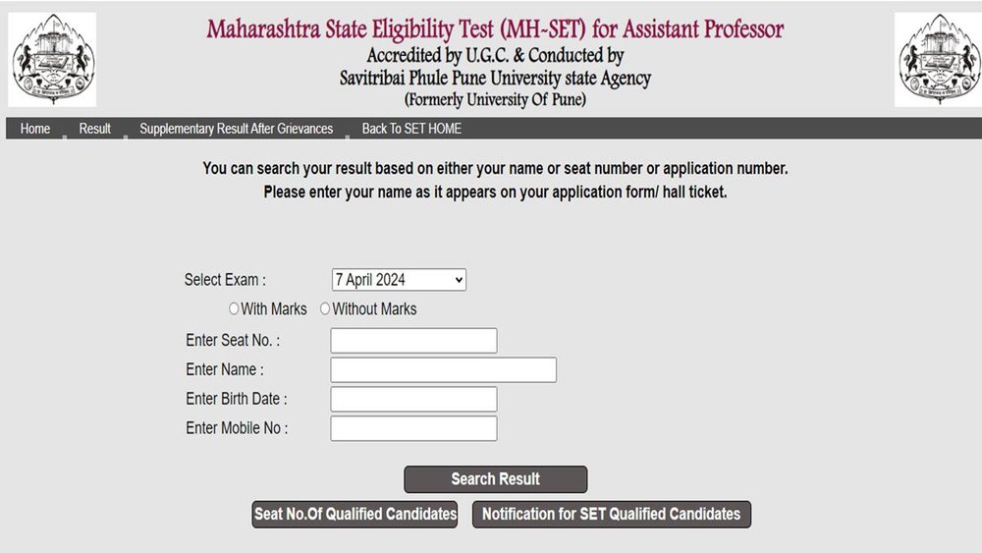Go to Back To SET HOME

coord(411,129)
